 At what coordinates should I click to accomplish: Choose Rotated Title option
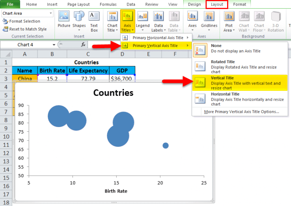(240, 67)
